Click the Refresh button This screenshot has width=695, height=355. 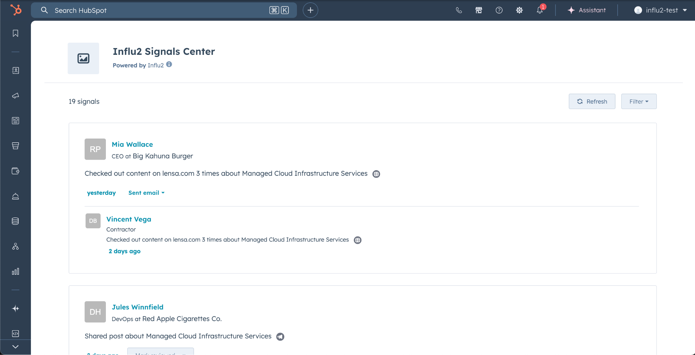click(592, 101)
